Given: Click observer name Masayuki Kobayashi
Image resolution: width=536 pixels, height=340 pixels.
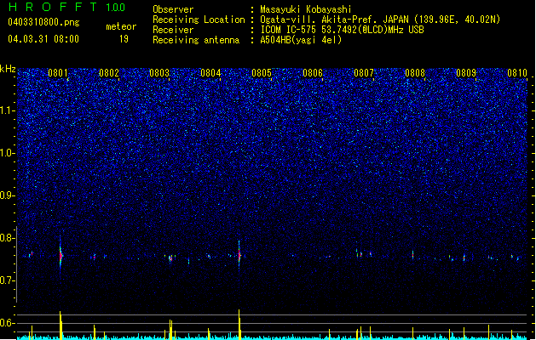Looking at the screenshot, I should (306, 9).
